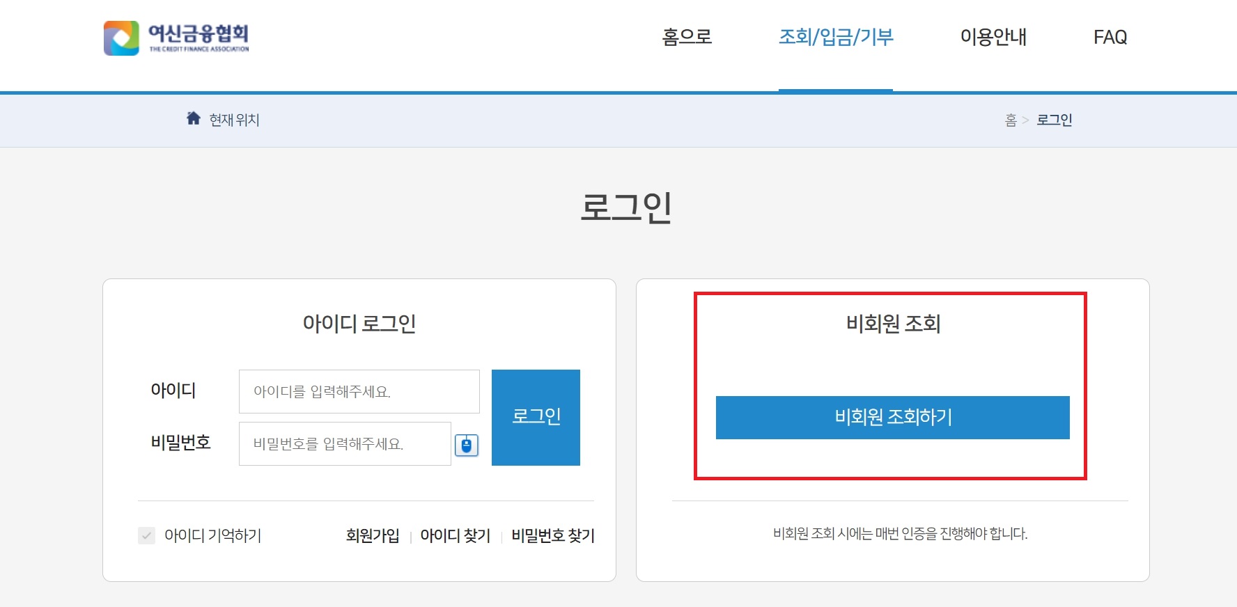Open the virtual keypad mouse icon
Viewport: 1237px width, 607px height.
[467, 445]
